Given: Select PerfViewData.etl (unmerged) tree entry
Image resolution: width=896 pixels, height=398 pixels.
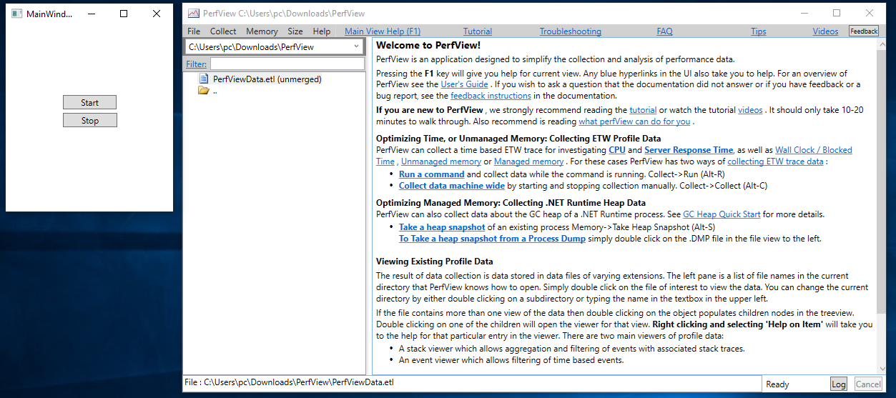Looking at the screenshot, I should [267, 79].
